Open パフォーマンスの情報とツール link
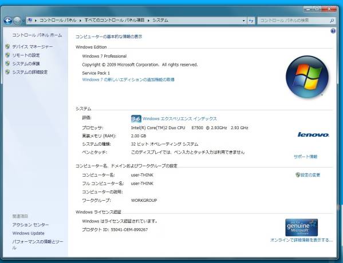 (38, 245)
